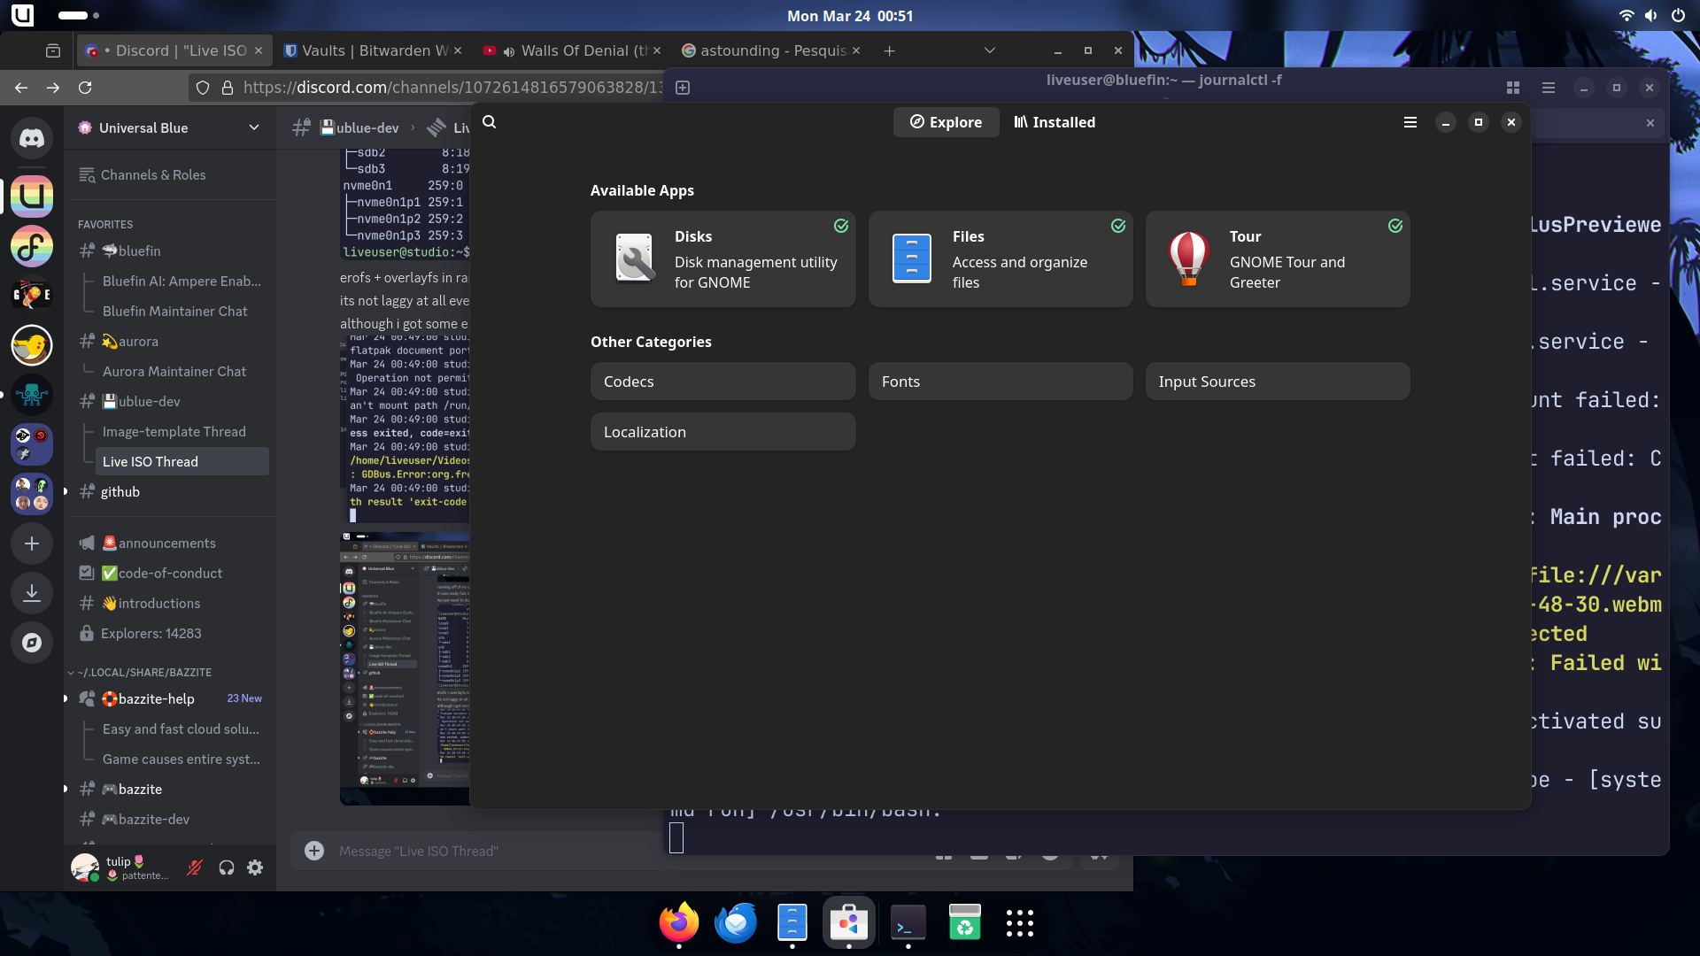This screenshot has width=1700, height=956.
Task: Click terminal new tab icon
Action: [x=683, y=88]
